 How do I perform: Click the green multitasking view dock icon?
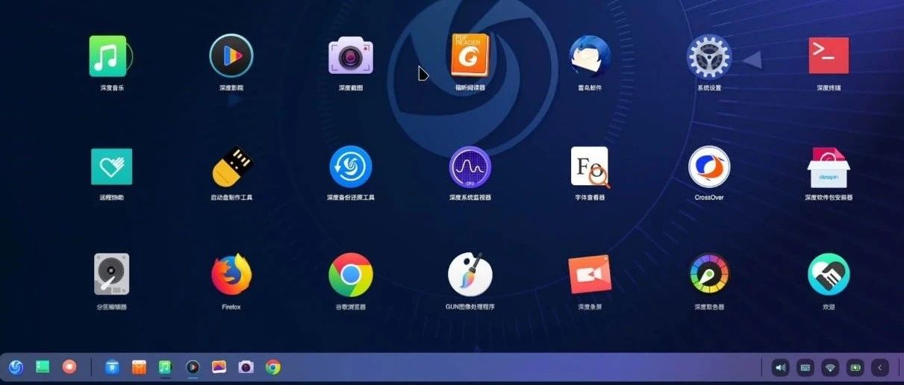coord(43,366)
